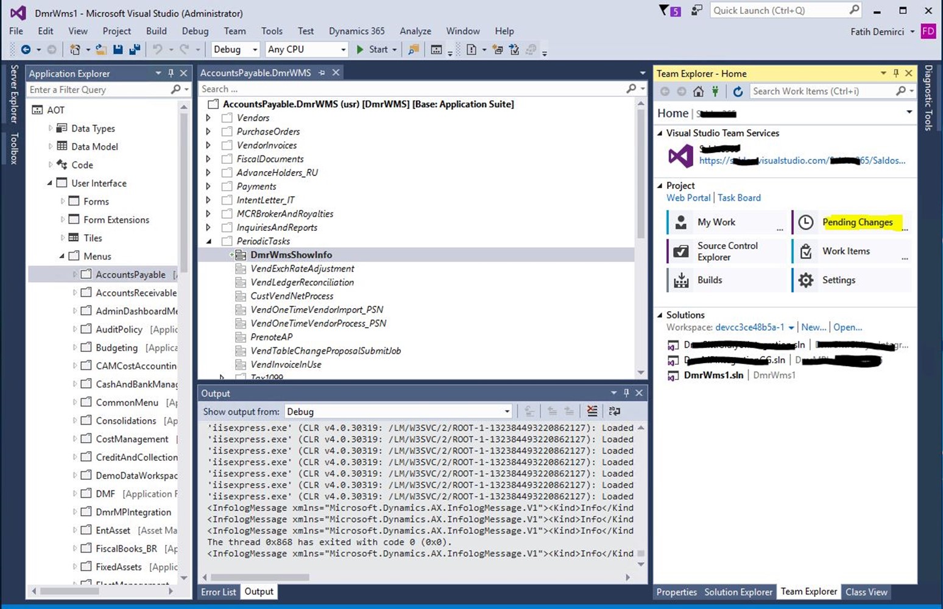943x609 pixels.
Task: Click the feedback icon near Quick Launch
Action: pyautogui.click(x=696, y=10)
